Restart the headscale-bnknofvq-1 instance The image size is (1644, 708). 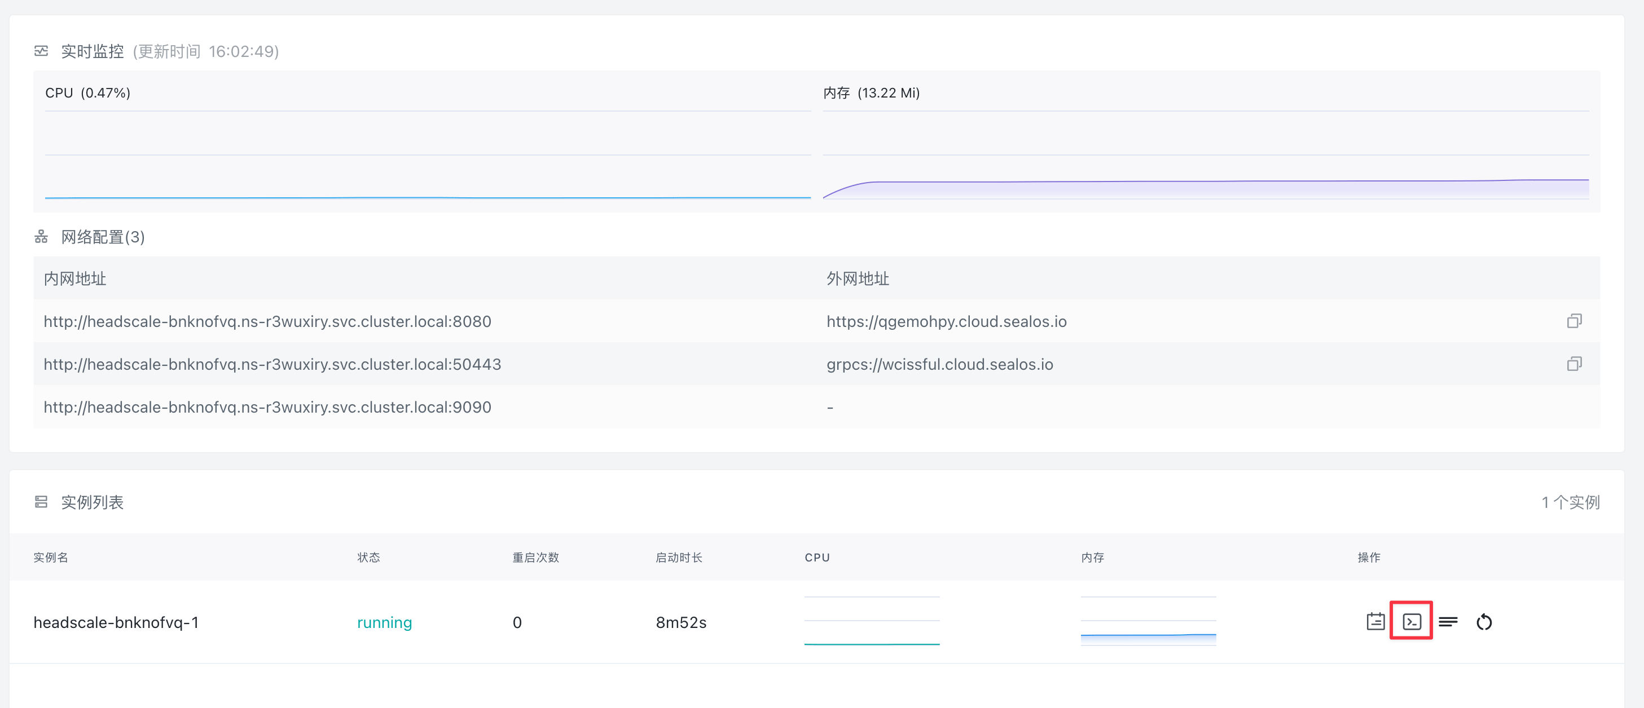pos(1484,621)
